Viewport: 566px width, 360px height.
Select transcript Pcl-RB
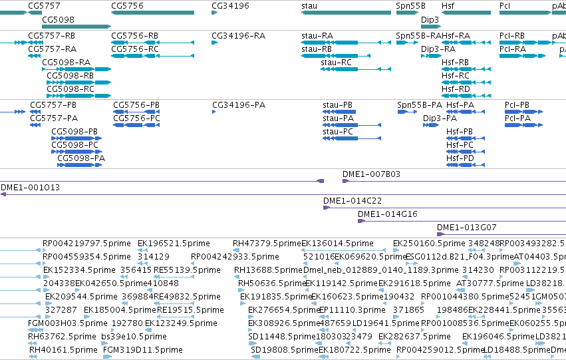[512, 36]
